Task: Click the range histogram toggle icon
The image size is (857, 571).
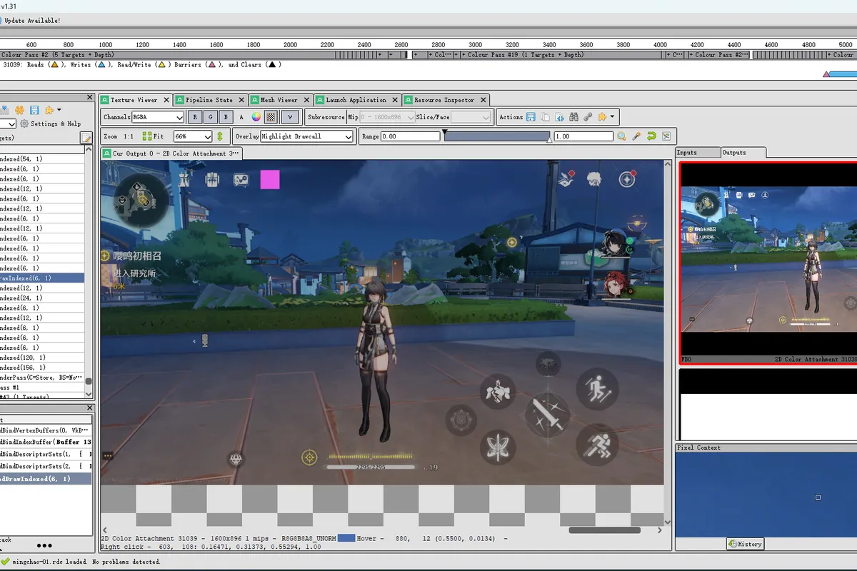Action: [x=666, y=136]
